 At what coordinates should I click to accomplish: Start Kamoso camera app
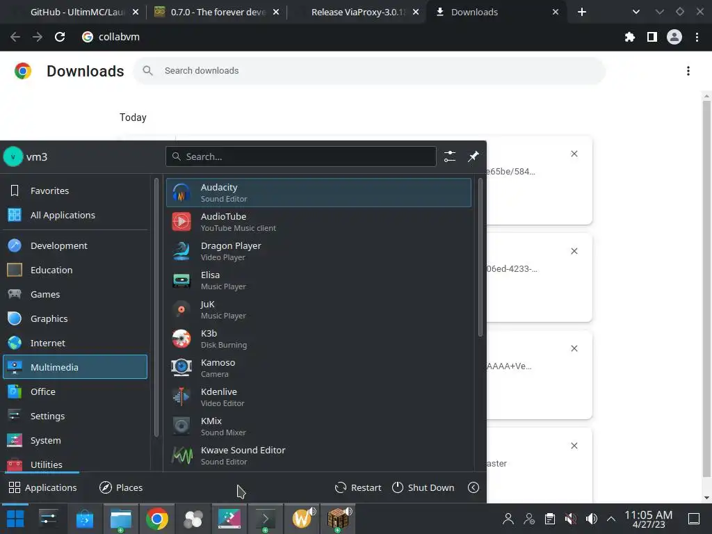(x=318, y=368)
